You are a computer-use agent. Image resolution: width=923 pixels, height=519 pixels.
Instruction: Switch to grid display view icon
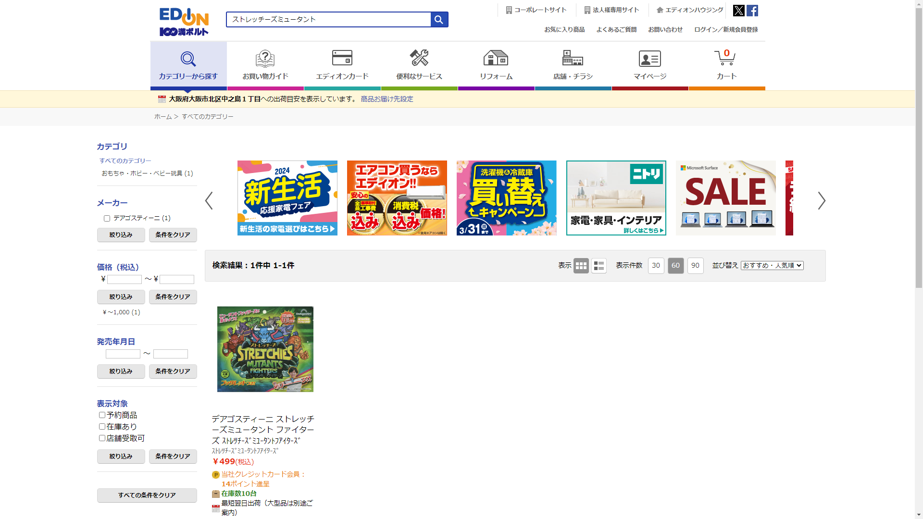[x=581, y=266]
